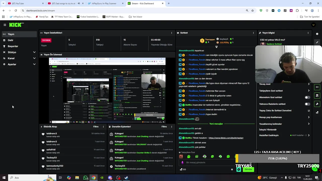Screen dimensions: 322x181
Task: Click the camera panel icon in right toolbar
Action: (317, 96)
